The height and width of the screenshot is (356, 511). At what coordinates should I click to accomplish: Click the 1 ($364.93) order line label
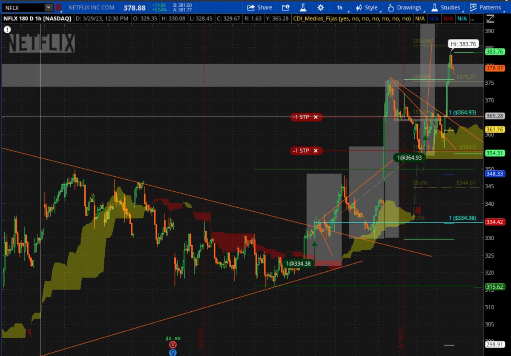(x=462, y=112)
